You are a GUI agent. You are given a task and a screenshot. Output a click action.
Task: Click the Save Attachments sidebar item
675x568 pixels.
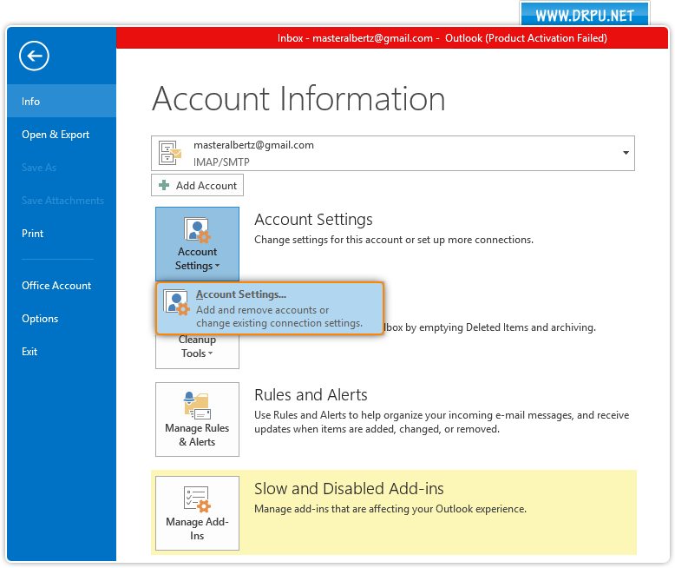tap(62, 201)
